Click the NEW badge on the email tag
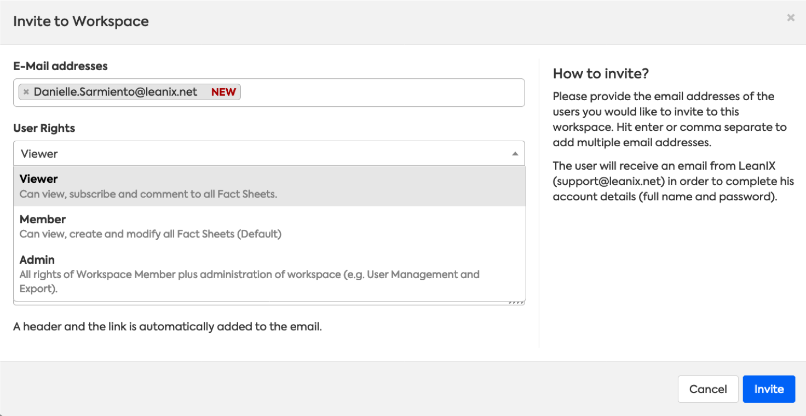The image size is (806, 416). point(223,92)
